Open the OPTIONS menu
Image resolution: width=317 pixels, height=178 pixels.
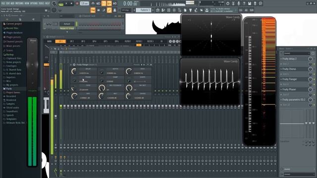point(34,3)
